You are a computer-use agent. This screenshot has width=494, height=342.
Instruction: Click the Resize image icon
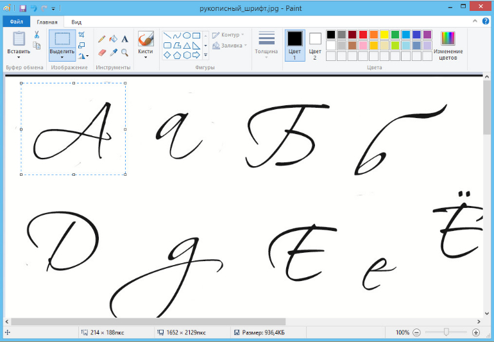tap(81, 46)
